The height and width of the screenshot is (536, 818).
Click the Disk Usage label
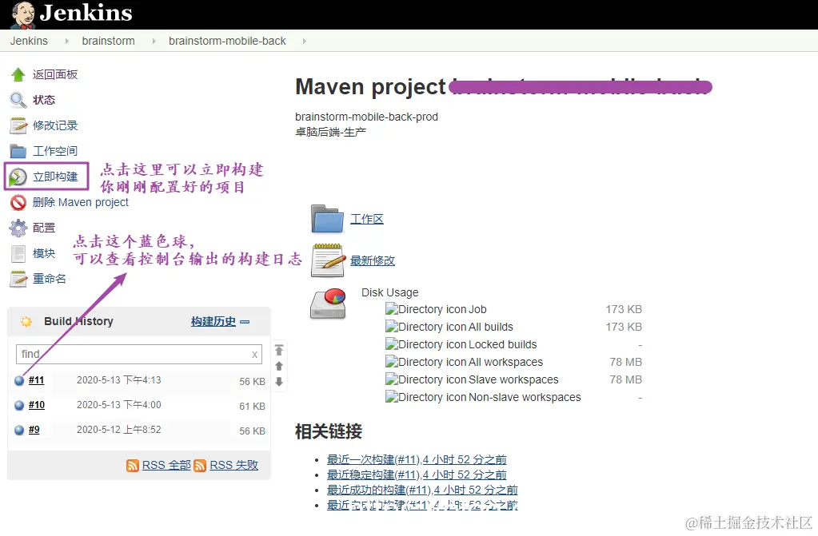tap(390, 292)
